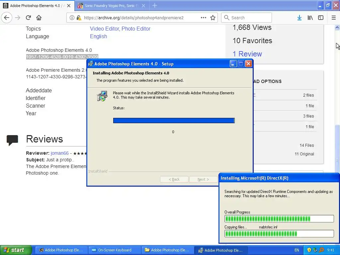Image resolution: width=340 pixels, height=255 pixels.
Task: Go back with Firefox back arrow
Action: 7,18
